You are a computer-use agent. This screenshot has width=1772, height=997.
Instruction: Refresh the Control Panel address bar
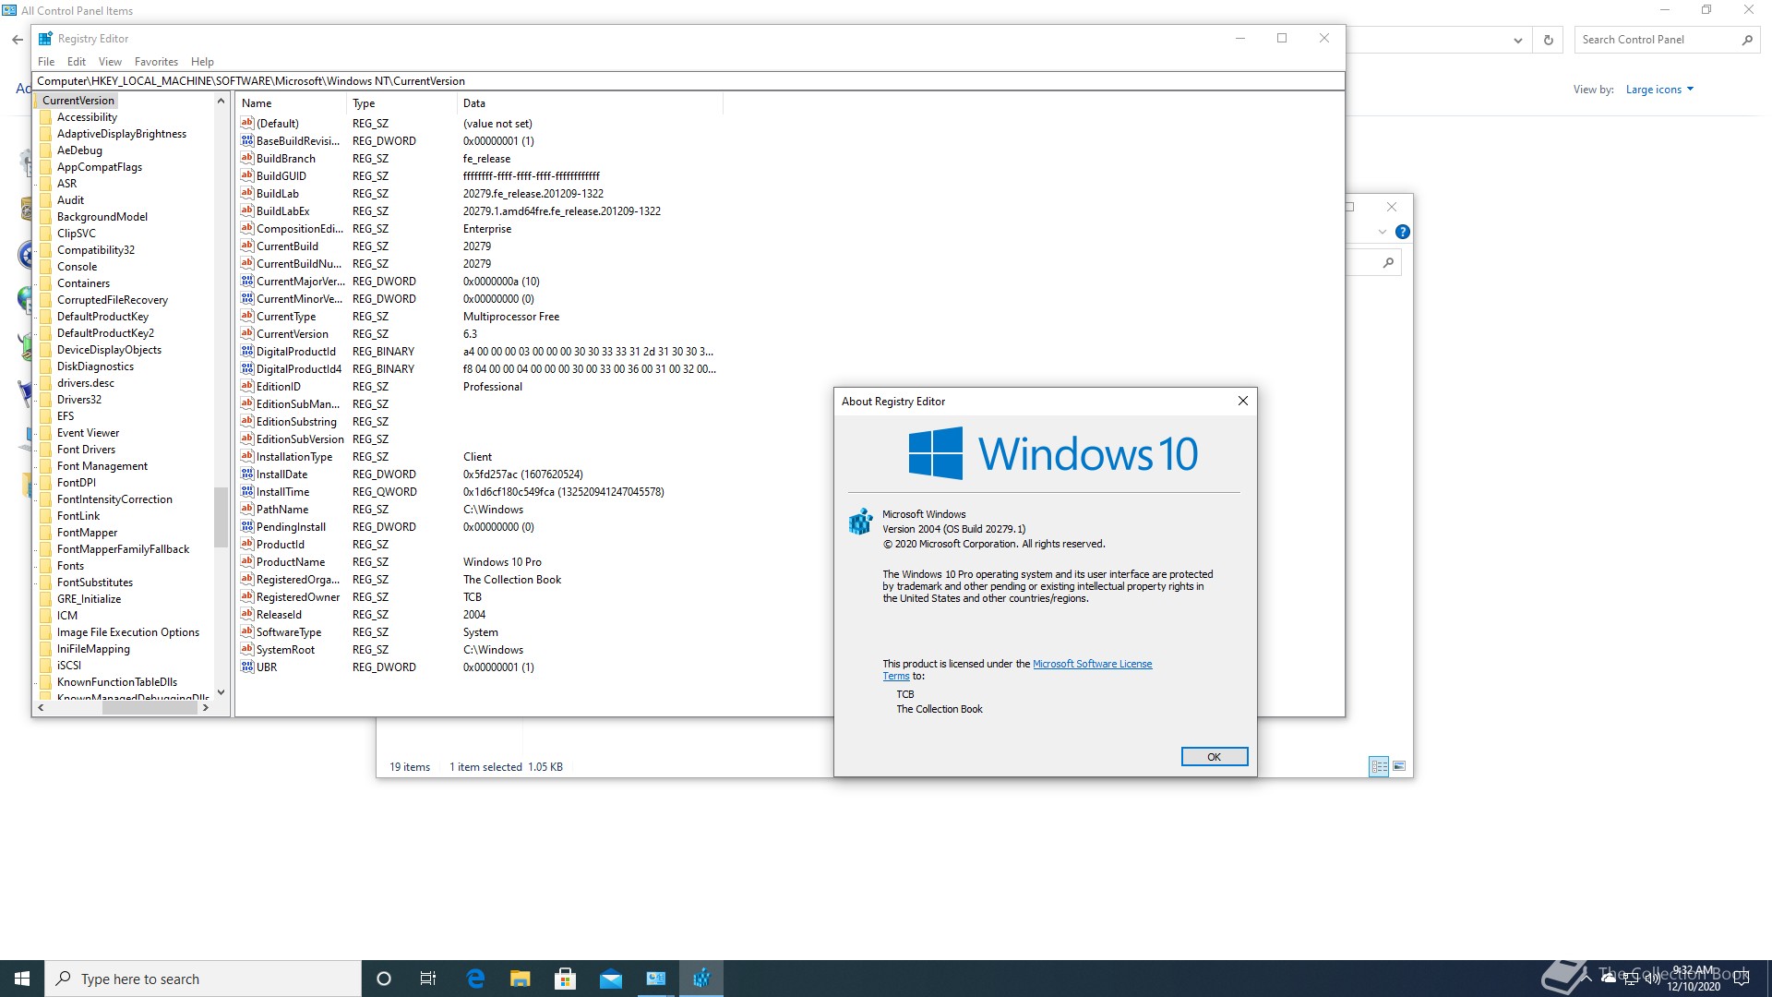[x=1548, y=40]
